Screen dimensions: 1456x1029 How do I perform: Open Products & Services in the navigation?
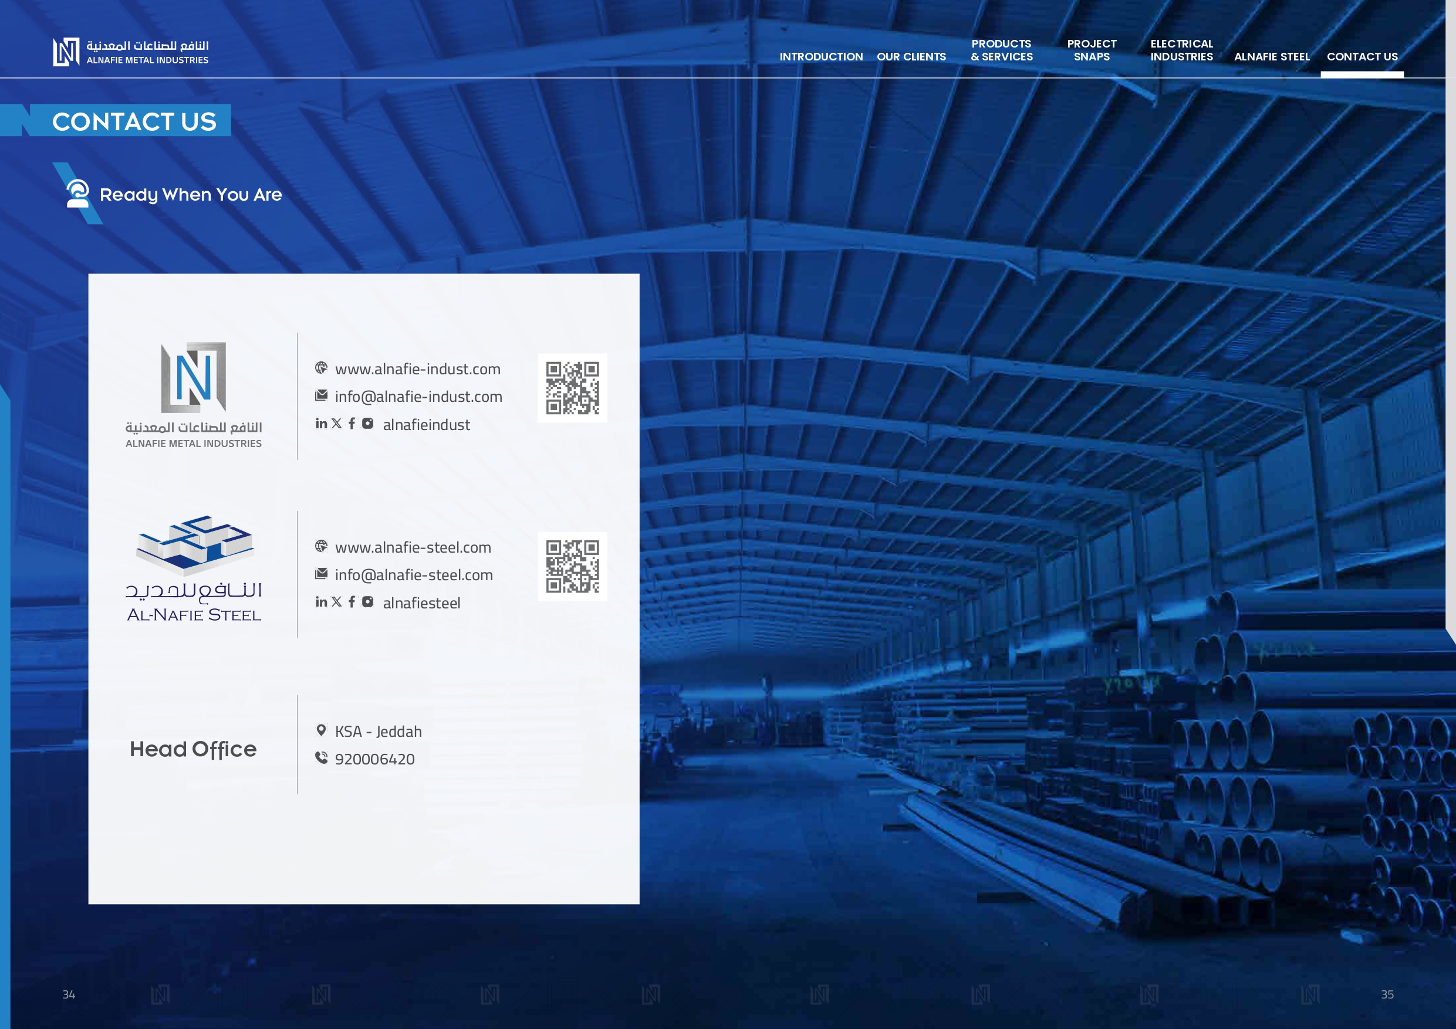tap(1001, 50)
